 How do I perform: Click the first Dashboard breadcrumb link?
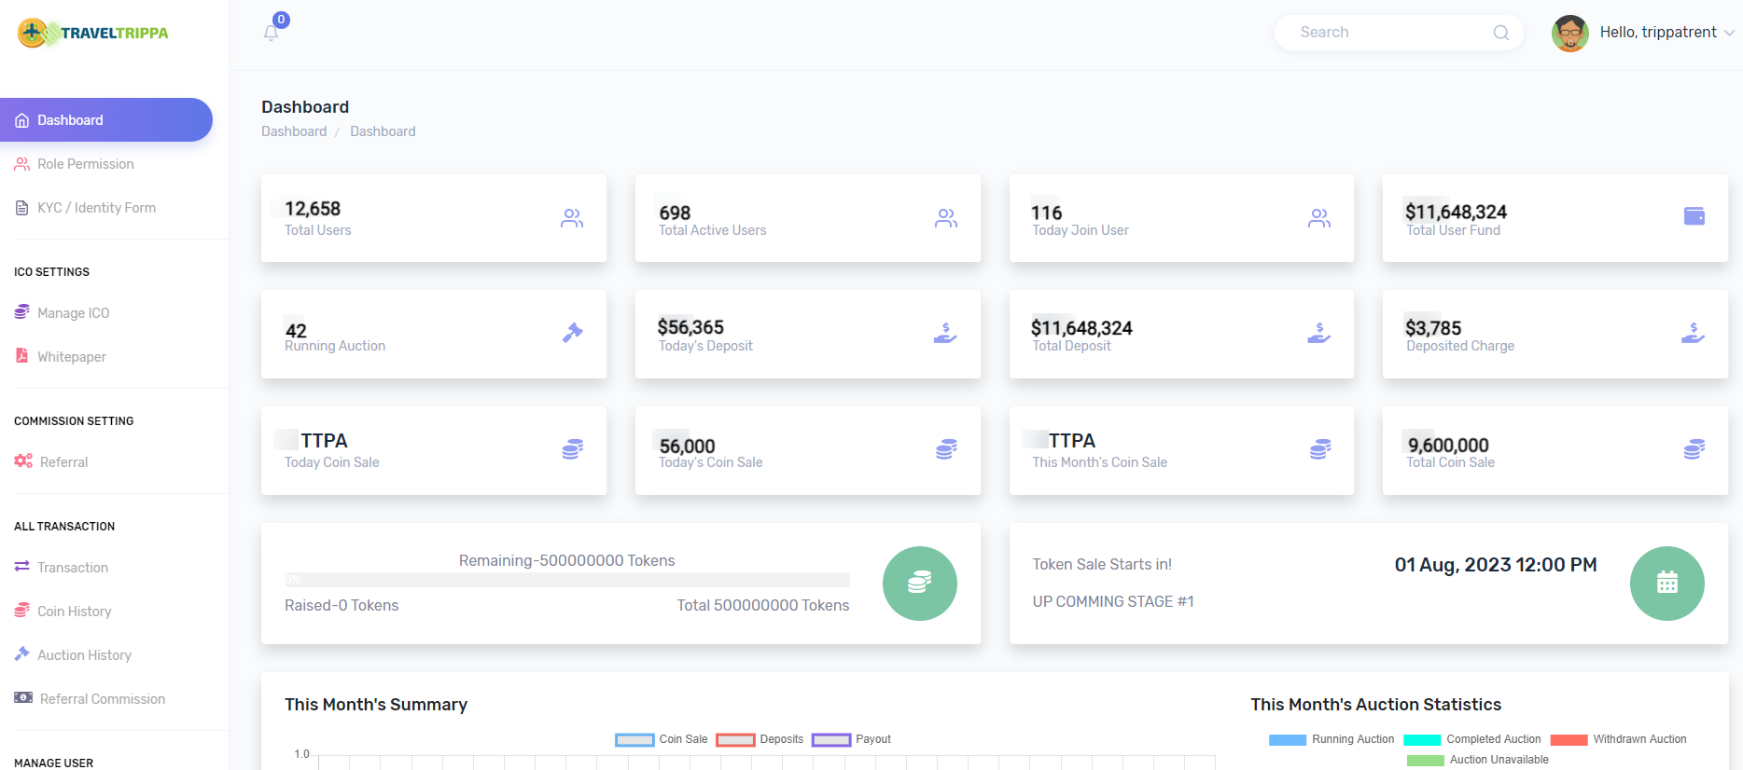[294, 131]
